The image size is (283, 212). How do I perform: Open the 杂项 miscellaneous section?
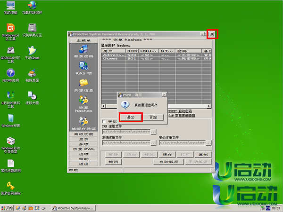(x=83, y=144)
